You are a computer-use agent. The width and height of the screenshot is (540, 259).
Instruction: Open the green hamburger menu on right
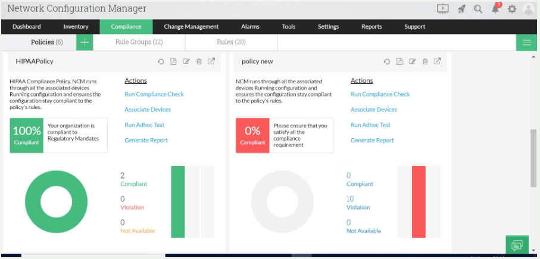(x=526, y=42)
